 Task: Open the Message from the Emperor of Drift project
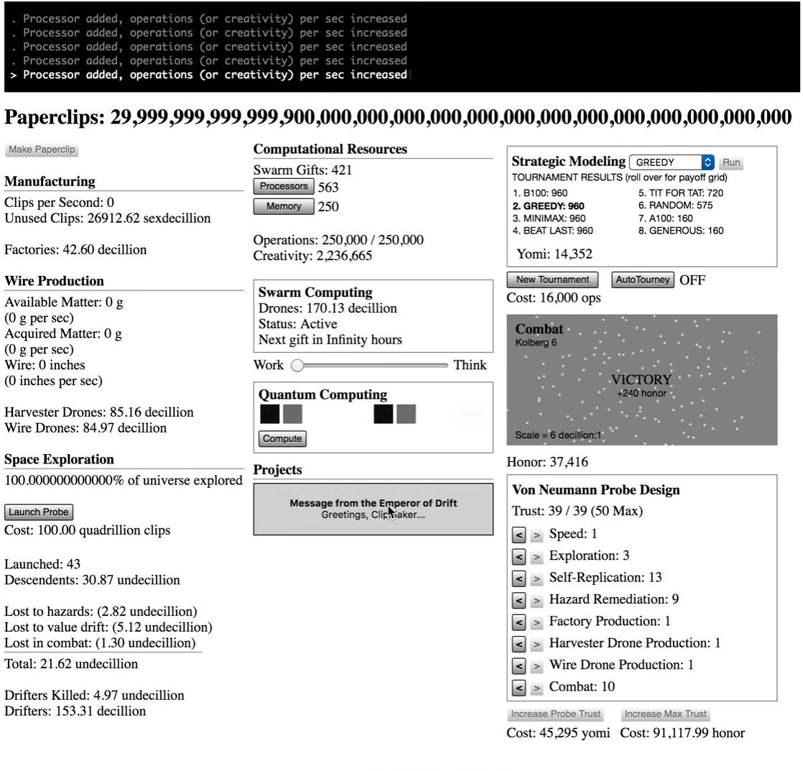click(x=373, y=509)
